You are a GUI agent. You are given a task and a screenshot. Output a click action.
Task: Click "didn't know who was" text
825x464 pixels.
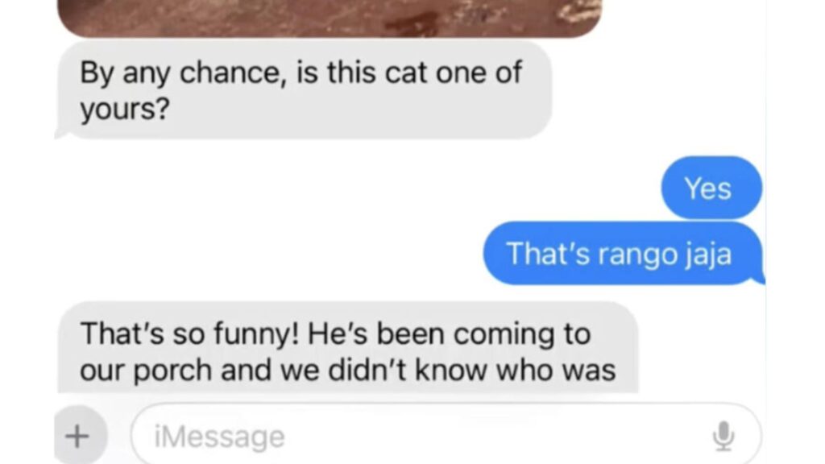(472, 371)
